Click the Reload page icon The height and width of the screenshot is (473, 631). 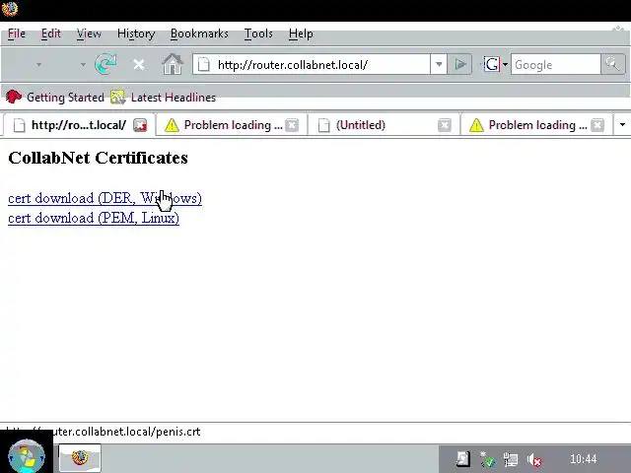105,64
